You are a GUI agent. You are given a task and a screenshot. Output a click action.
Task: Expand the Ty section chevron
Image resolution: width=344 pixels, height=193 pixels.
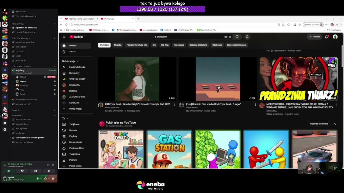[x=67, y=118]
